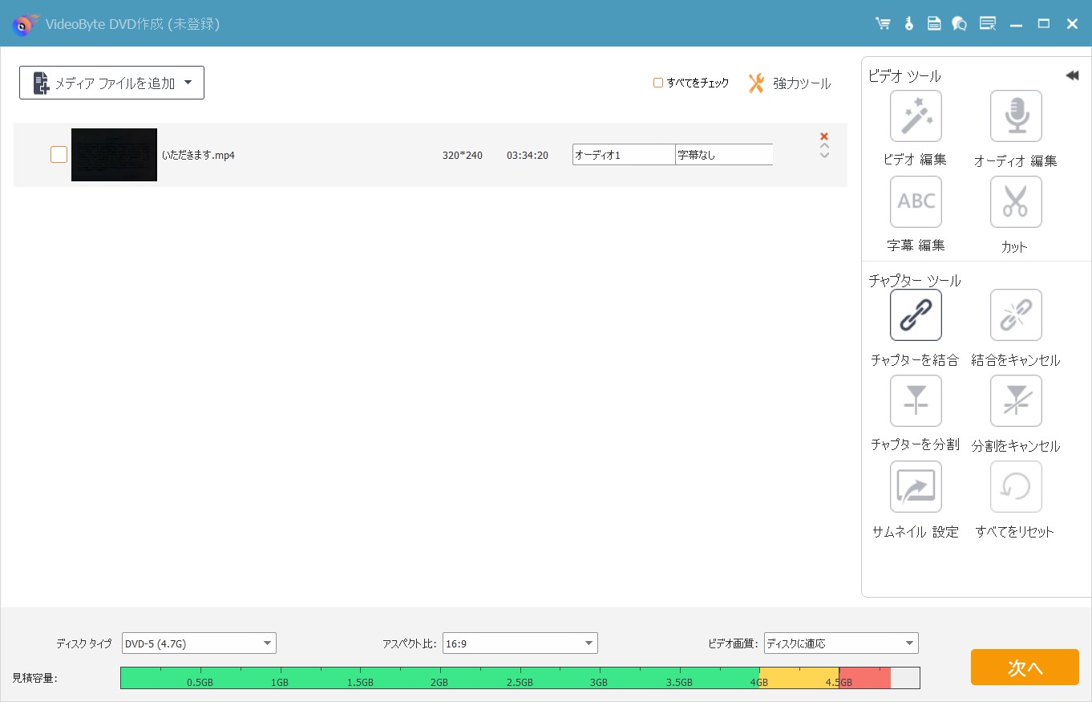
Task: Remove いただきます.mp4 with the red X
Action: click(x=824, y=136)
